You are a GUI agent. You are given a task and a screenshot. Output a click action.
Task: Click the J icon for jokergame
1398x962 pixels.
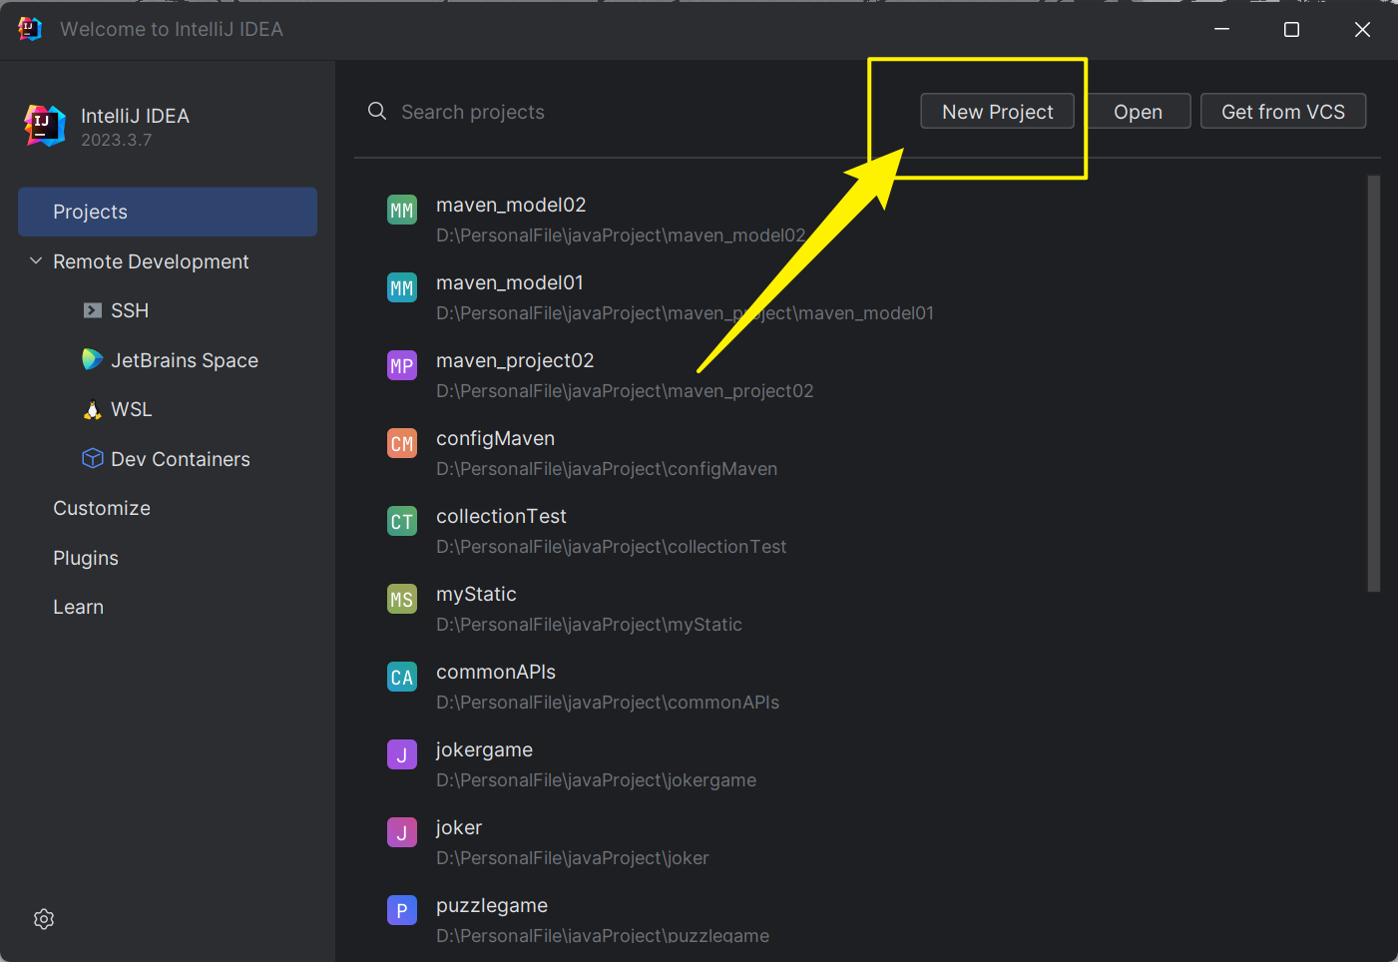click(402, 754)
